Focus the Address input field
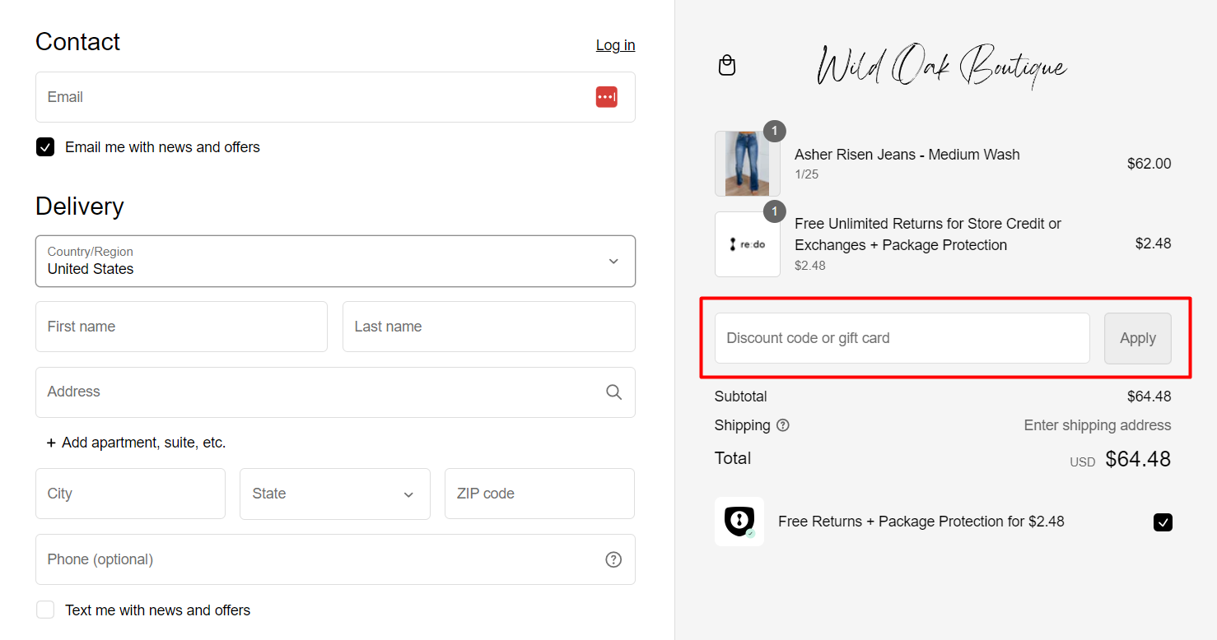 (335, 392)
